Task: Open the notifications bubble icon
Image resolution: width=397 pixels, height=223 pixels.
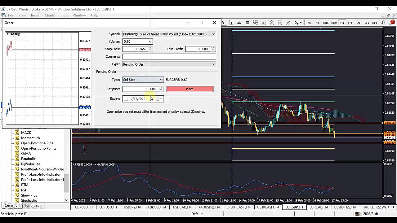Action: coord(392,23)
